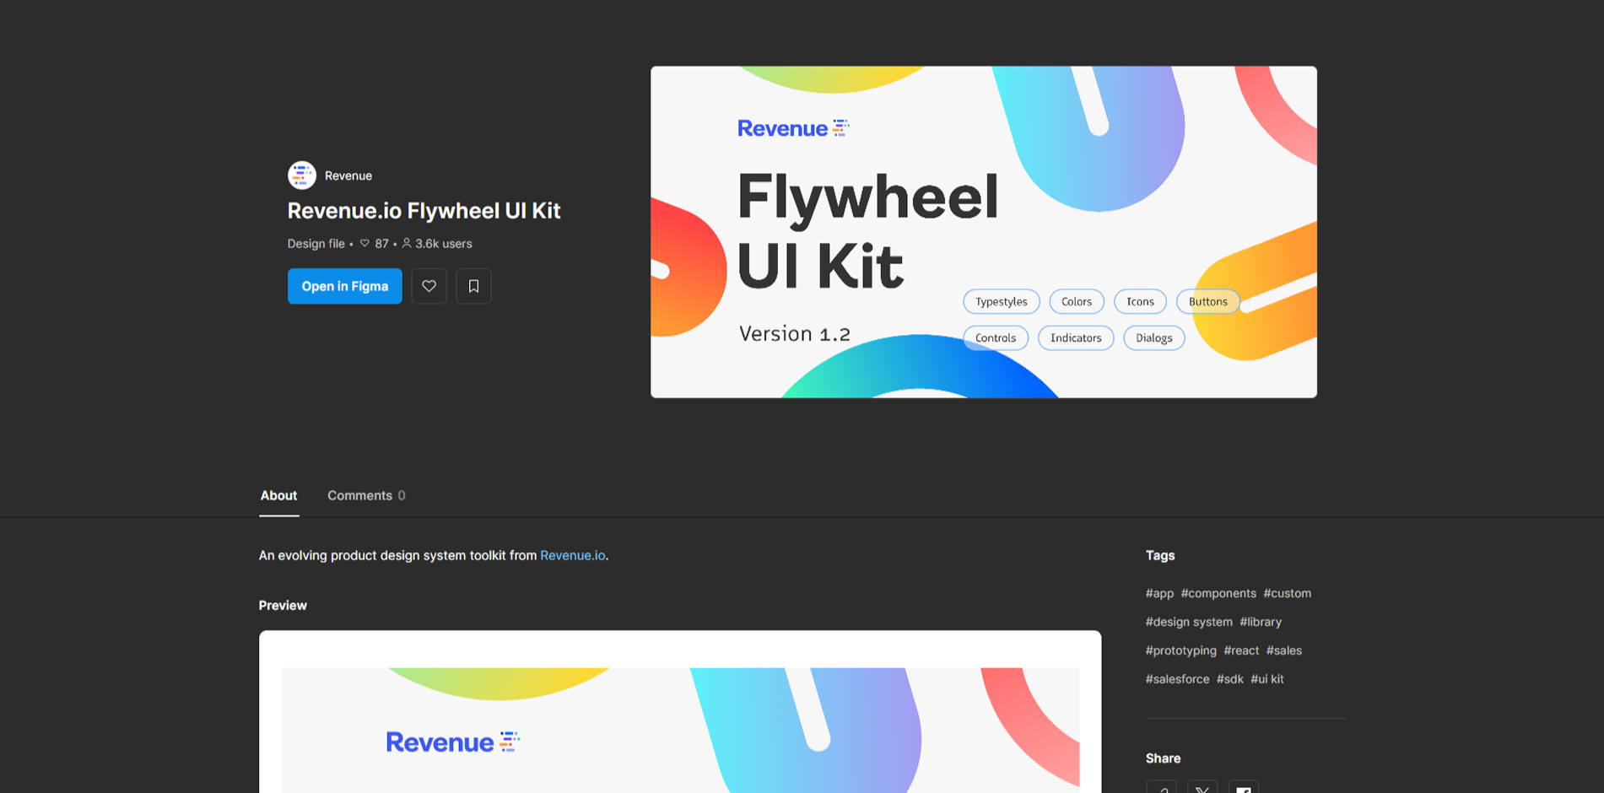Click the Flywheel UI Kit cover thumbnail
1604x793 pixels.
coord(983,232)
